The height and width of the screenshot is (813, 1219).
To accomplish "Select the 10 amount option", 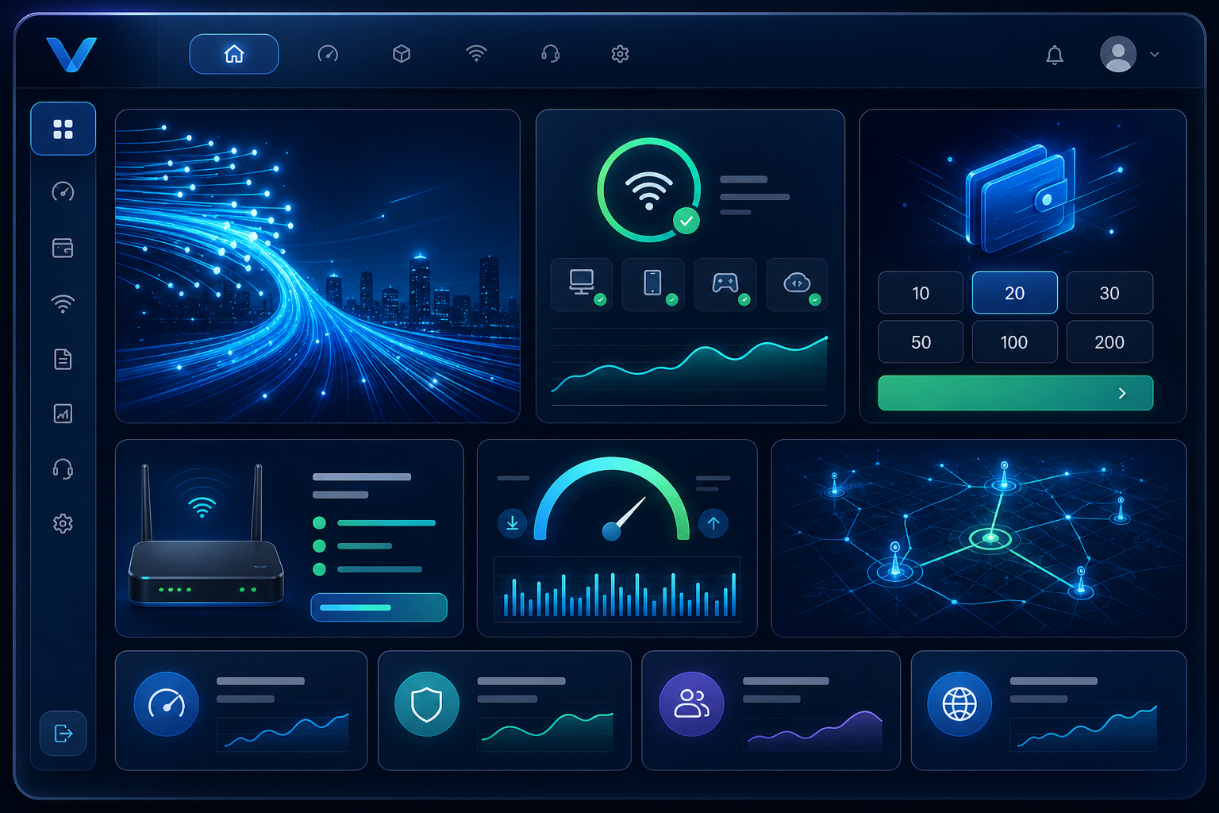I will 921,293.
